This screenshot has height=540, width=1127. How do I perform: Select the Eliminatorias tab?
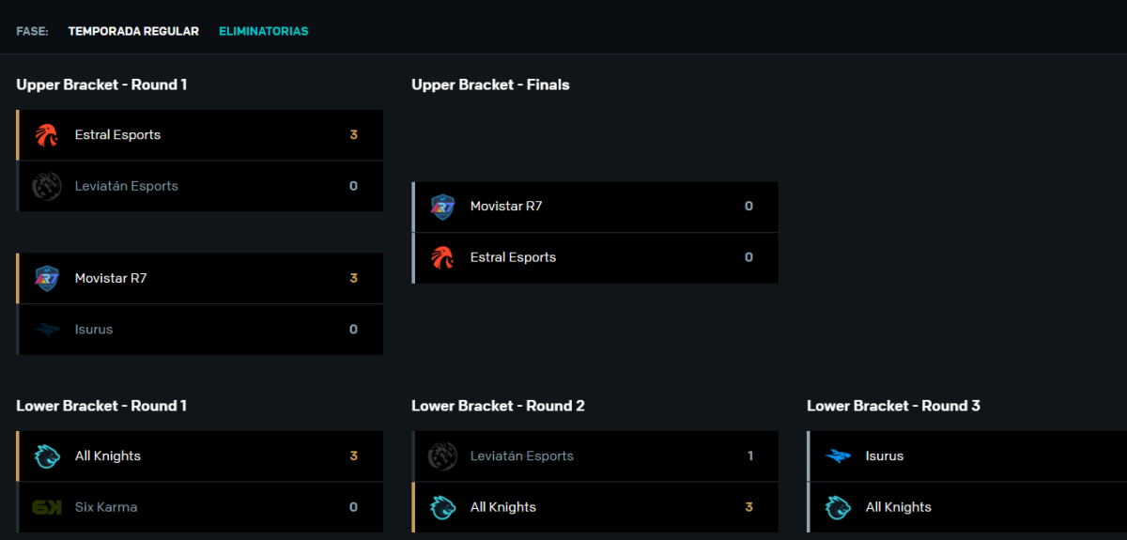[x=264, y=31]
